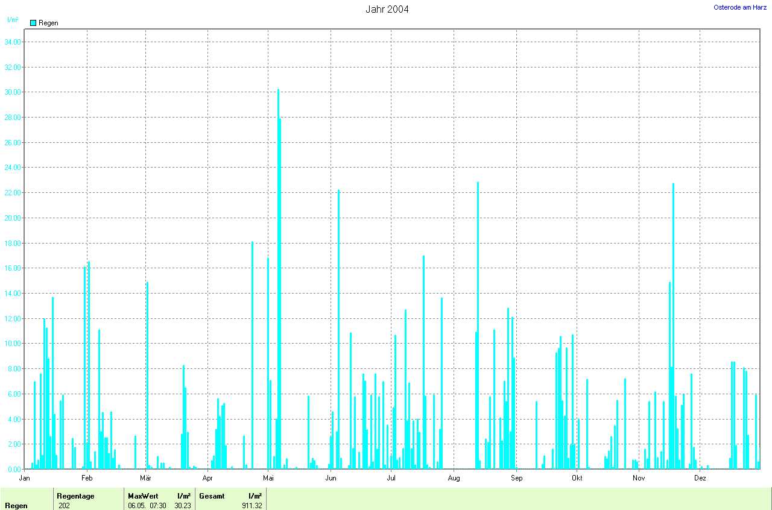Click the Feb month label
Screen dimensions: 772x510
click(x=87, y=478)
